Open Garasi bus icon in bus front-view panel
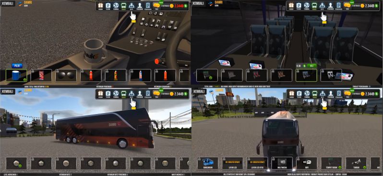This screenshot has width=383, height=176. point(315,94)
